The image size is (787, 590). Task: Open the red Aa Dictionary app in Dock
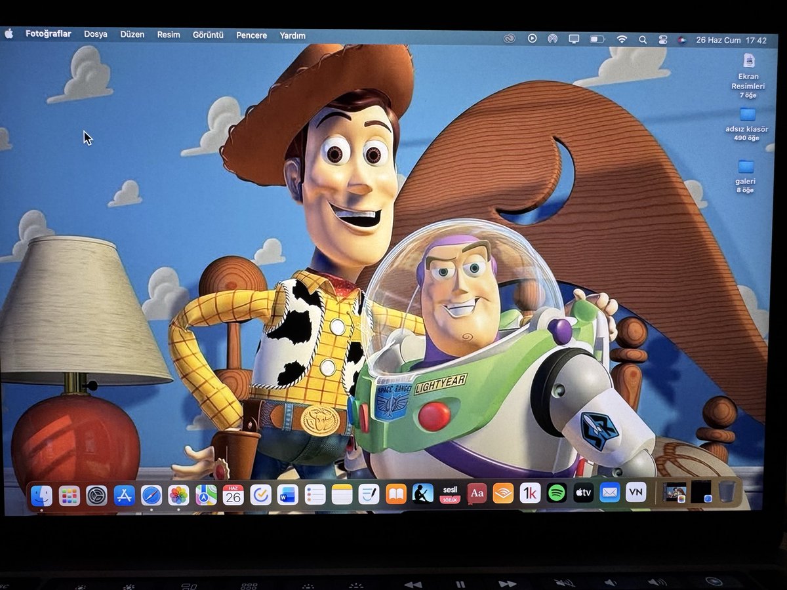click(477, 493)
